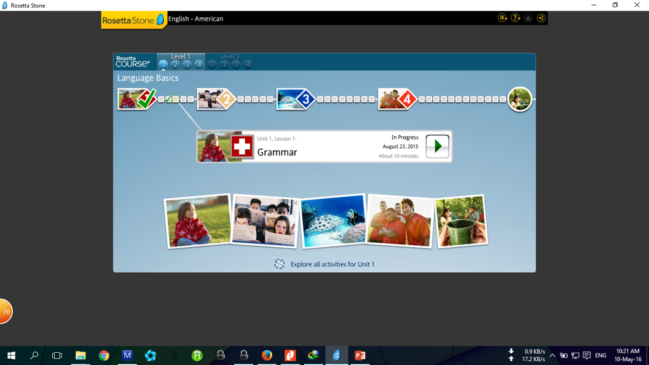
Task: Open the green R app on taskbar
Action: pos(197,356)
